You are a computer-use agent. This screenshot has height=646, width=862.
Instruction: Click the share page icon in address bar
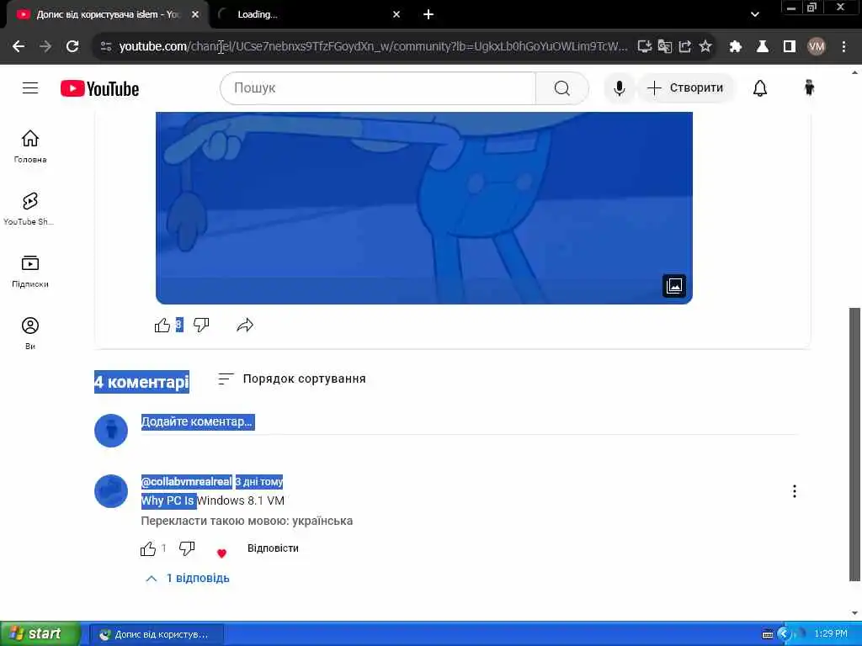click(685, 47)
